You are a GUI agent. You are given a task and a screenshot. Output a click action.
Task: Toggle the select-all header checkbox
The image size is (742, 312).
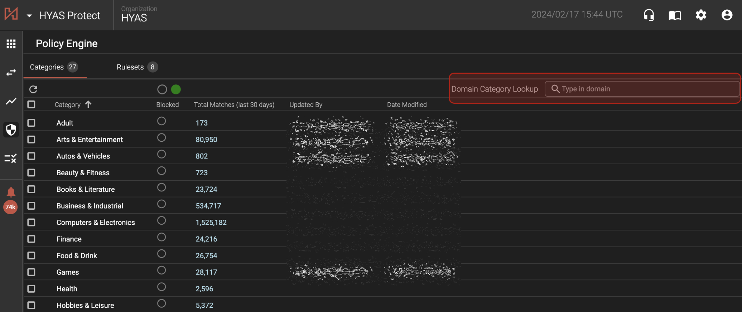click(32, 104)
